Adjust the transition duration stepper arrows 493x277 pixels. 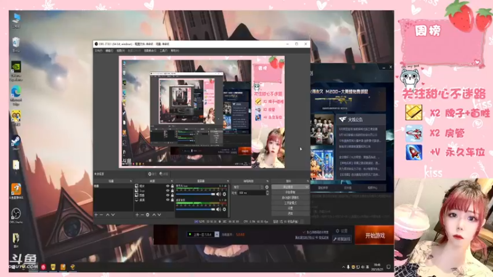(267, 193)
